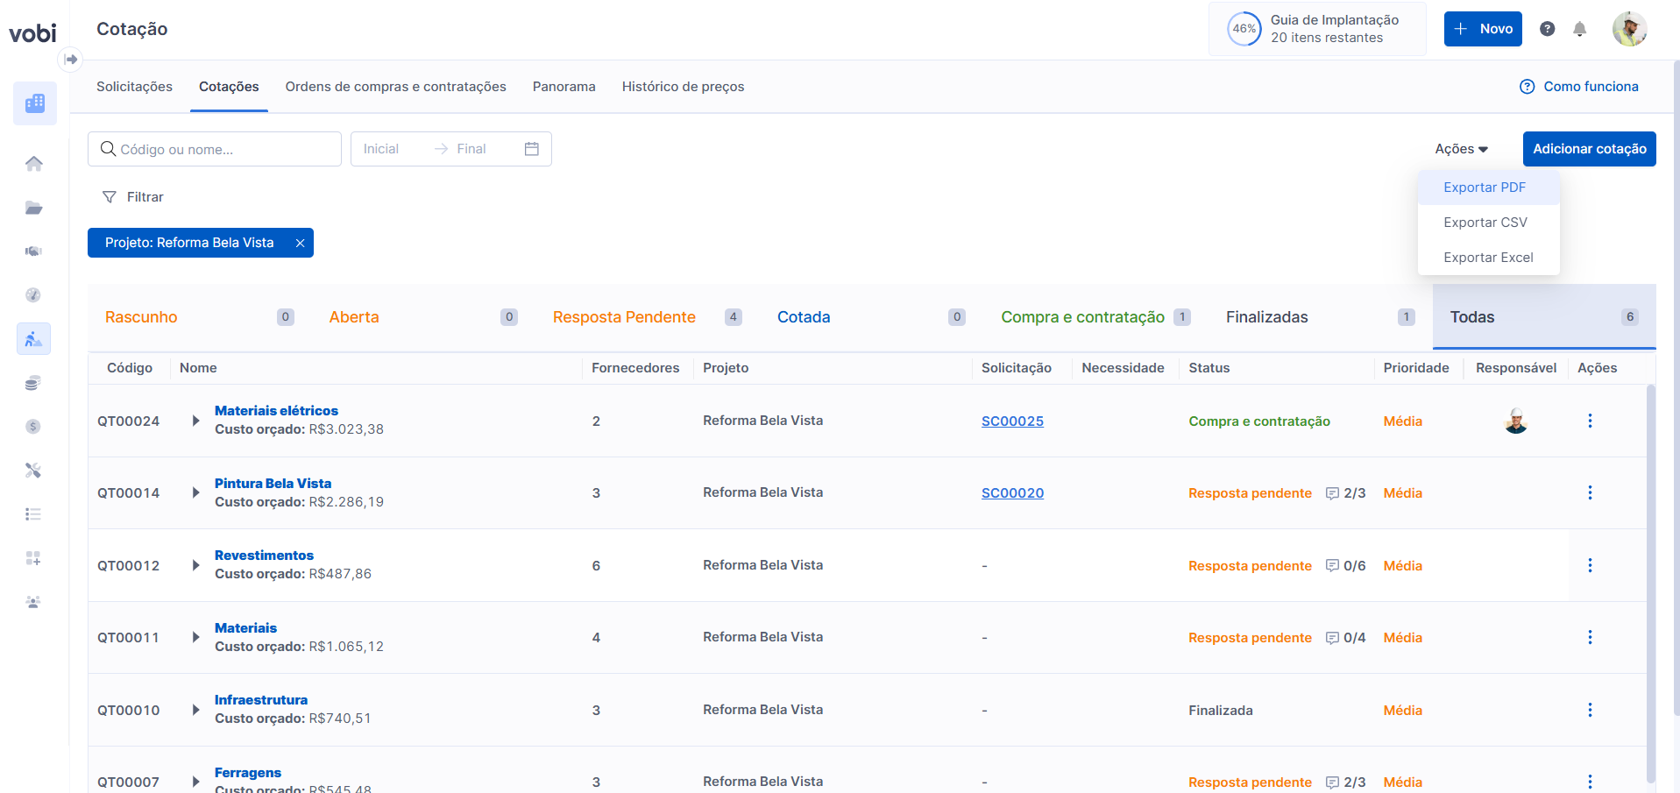This screenshot has height=793, width=1680.
Task: Open actions menu for QT00024 row
Action: [x=1589, y=421]
